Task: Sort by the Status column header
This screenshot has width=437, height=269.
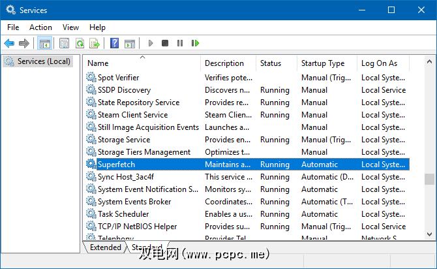Action: 271,63
